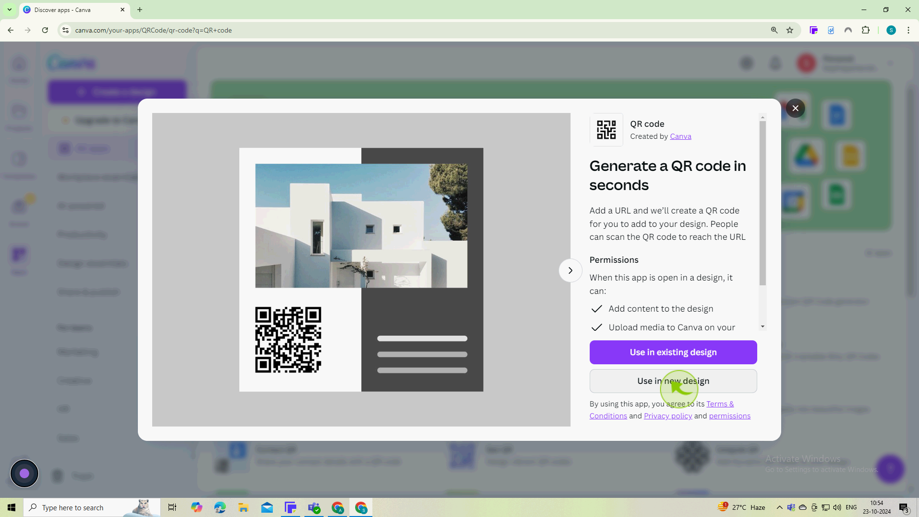Image resolution: width=919 pixels, height=517 pixels.
Task: Click the scroll-up arrow in app details
Action: (x=762, y=117)
